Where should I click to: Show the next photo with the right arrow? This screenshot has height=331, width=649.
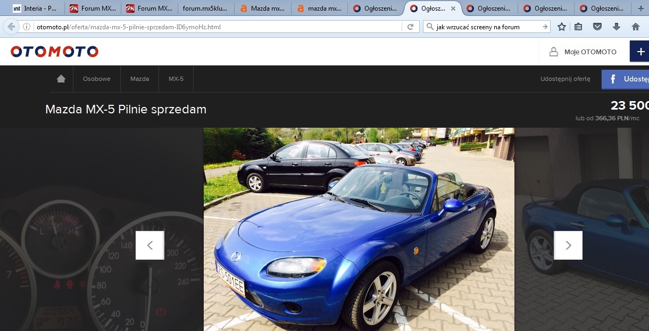(x=568, y=245)
